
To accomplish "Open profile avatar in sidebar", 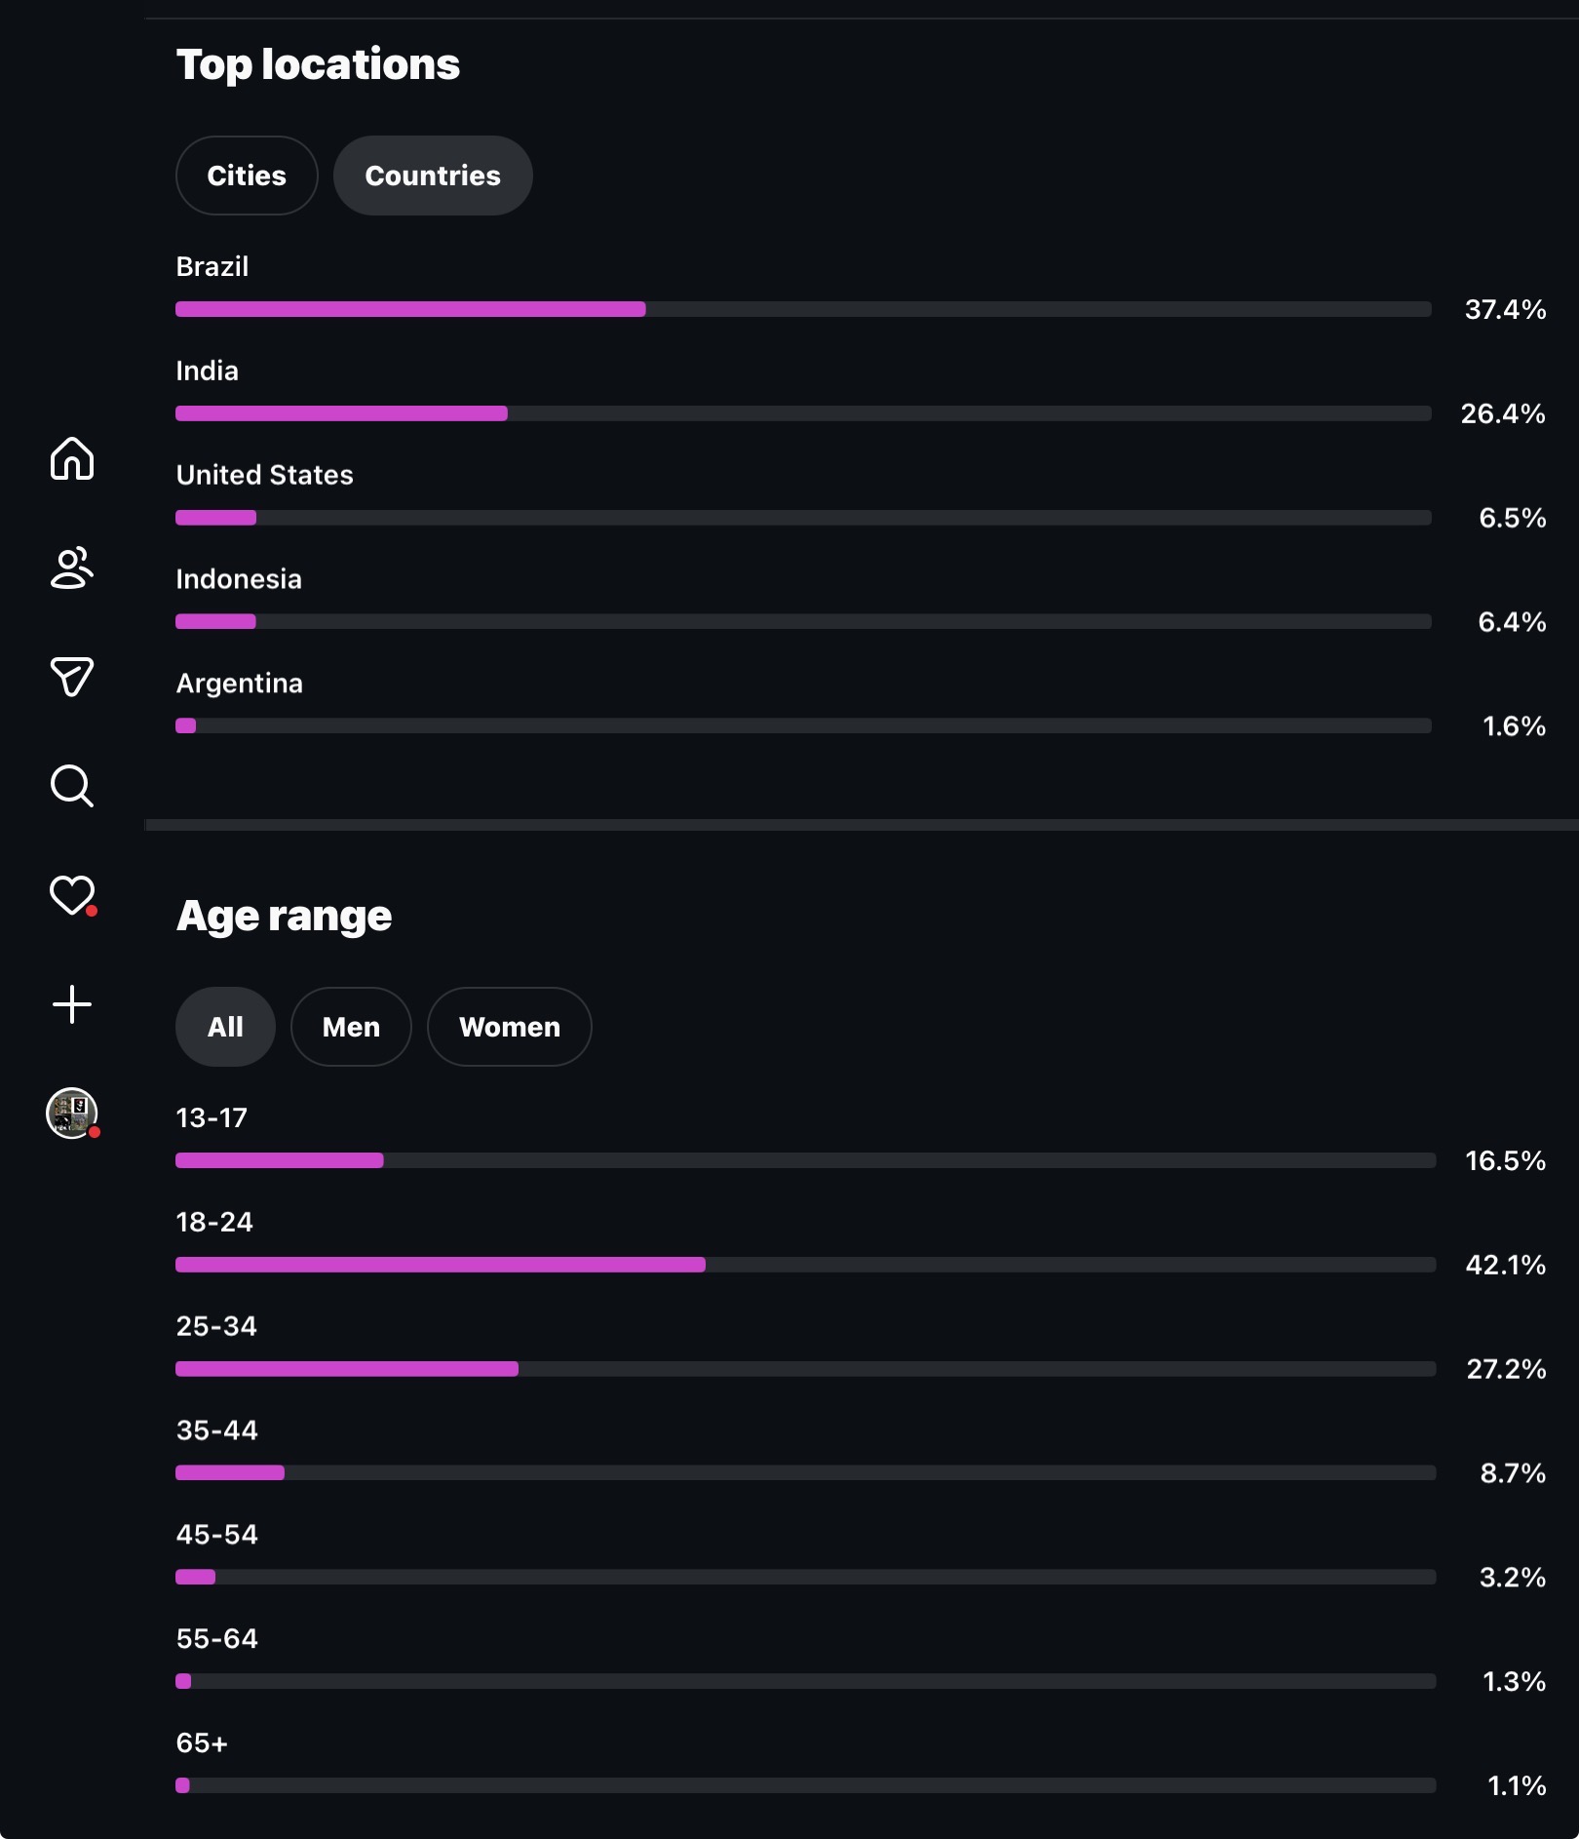I will click(x=72, y=1114).
